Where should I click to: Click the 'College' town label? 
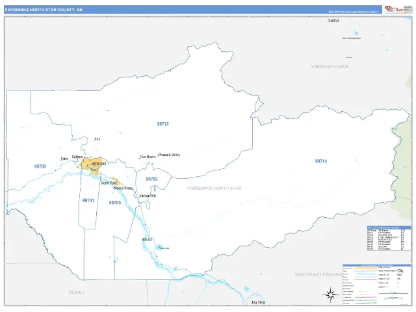pyautogui.click(x=77, y=157)
